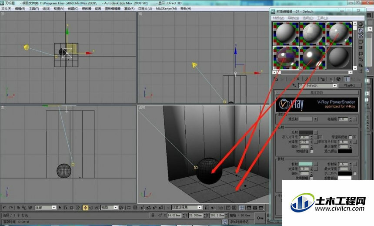Click the map button beside 折射 swatch
The image size is (374, 226).
[316, 164]
